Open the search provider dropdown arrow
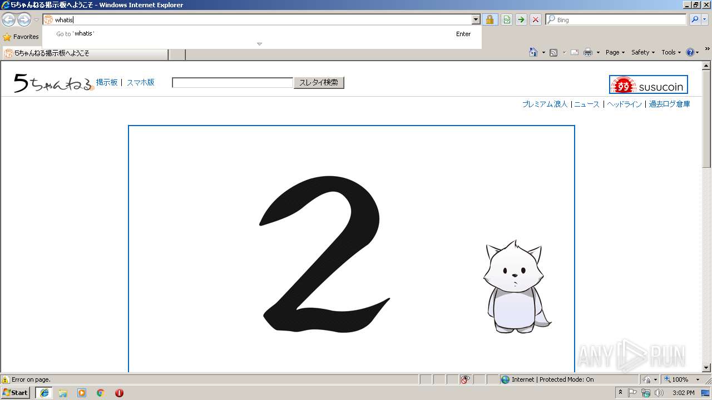The image size is (712, 400). click(705, 20)
